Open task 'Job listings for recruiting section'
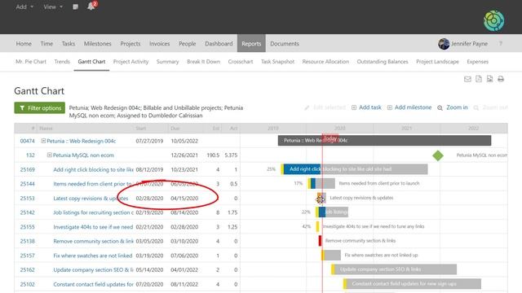This screenshot has height=293, width=522. [93, 212]
